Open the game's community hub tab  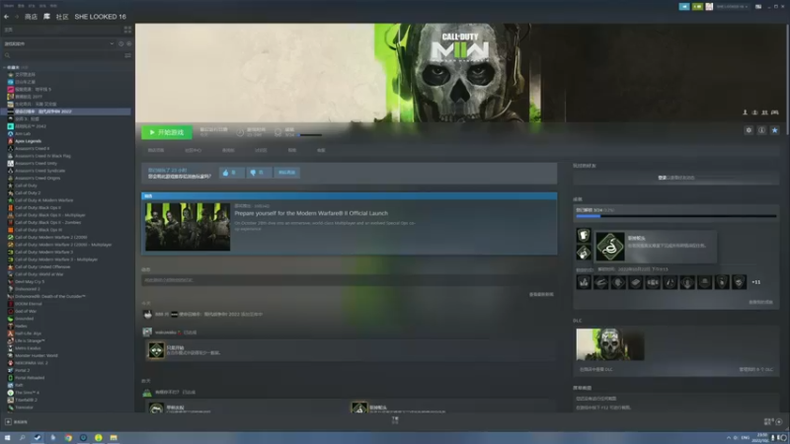coord(193,150)
